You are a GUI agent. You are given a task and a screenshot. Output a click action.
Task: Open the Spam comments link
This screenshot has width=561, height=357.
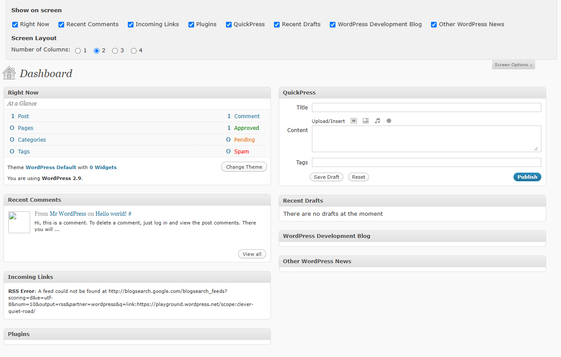pos(242,152)
